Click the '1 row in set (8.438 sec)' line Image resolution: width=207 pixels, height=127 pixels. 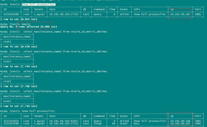click(19, 46)
